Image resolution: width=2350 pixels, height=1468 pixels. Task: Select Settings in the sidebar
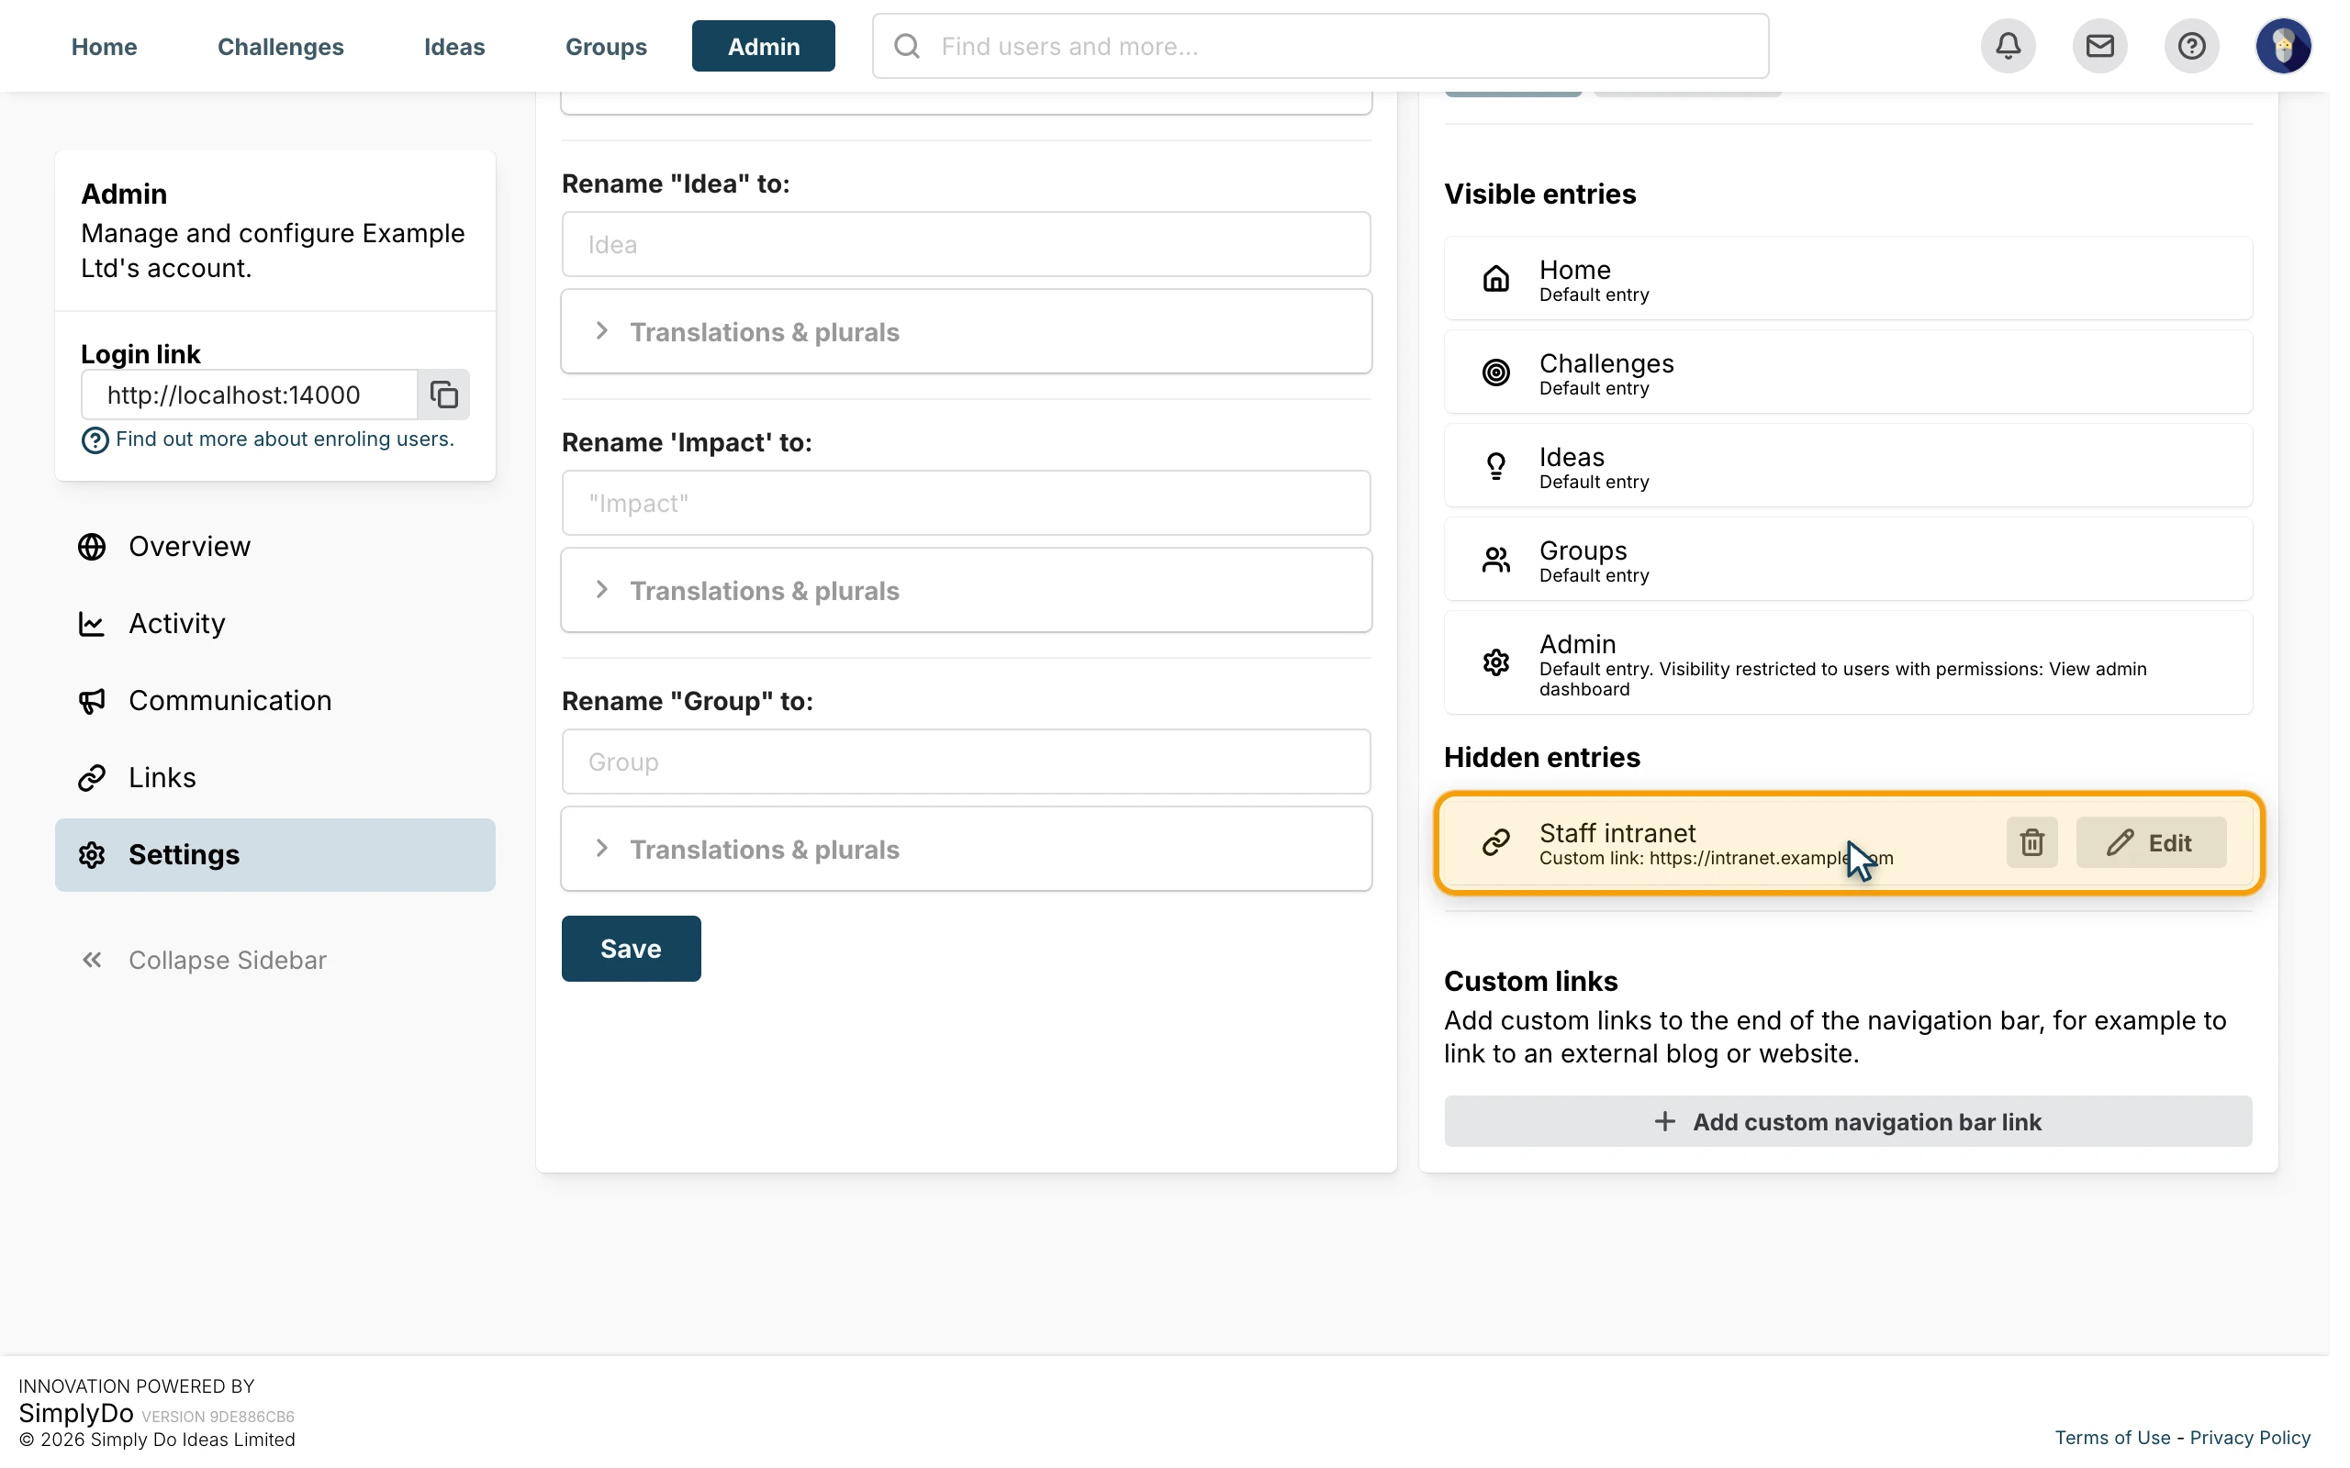pos(274,854)
